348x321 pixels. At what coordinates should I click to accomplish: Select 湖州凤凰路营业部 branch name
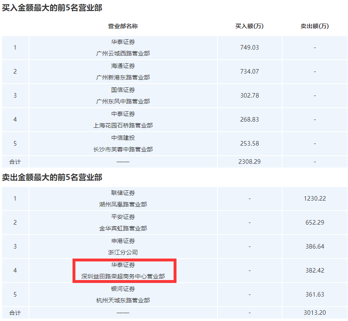123,204
